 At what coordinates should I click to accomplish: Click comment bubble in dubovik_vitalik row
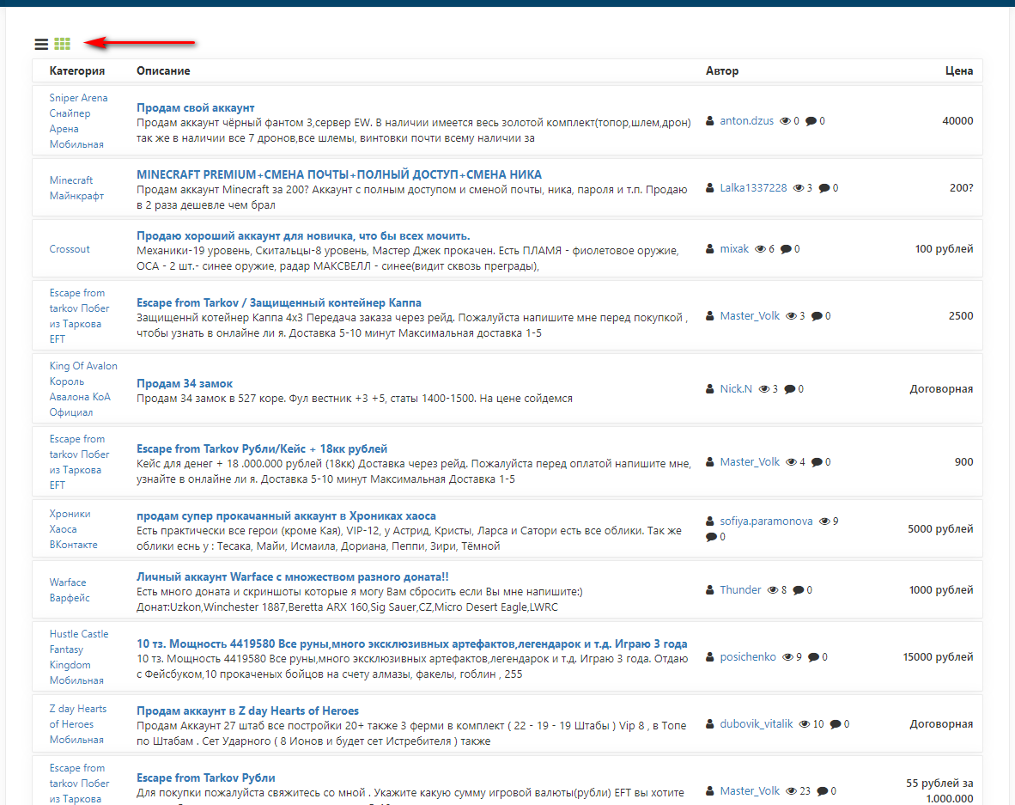point(836,724)
